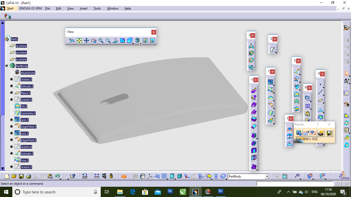Select the Isometric View cube icon
This screenshot has width=351, height=197.
click(130, 40)
